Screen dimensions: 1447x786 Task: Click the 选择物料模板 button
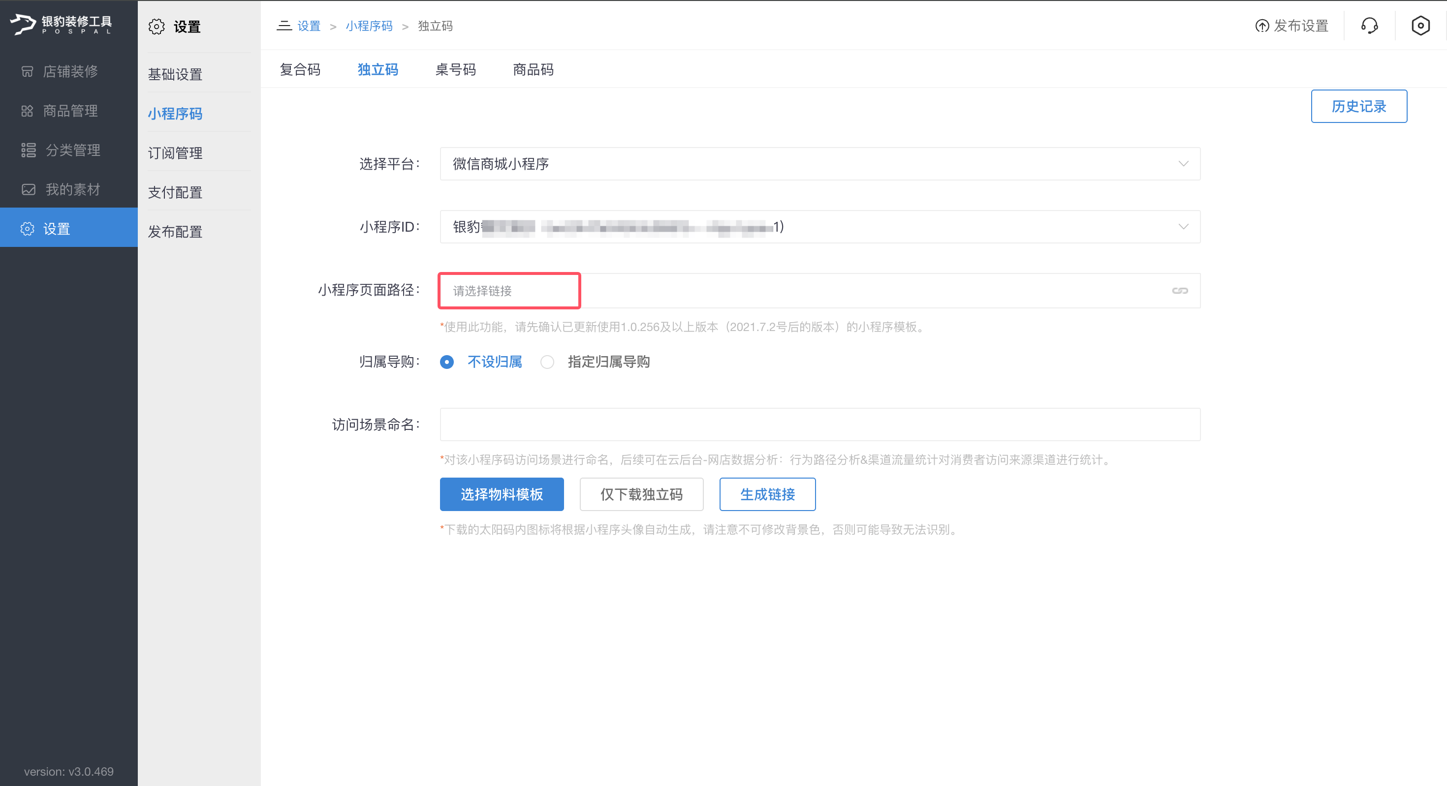[502, 494]
